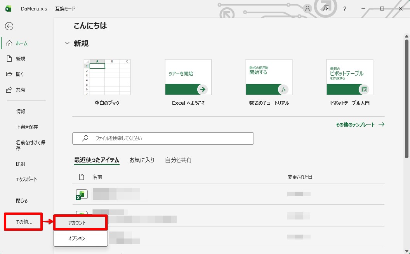Click the Excel app icon in title bar
The width and height of the screenshot is (410, 254).
click(9, 9)
